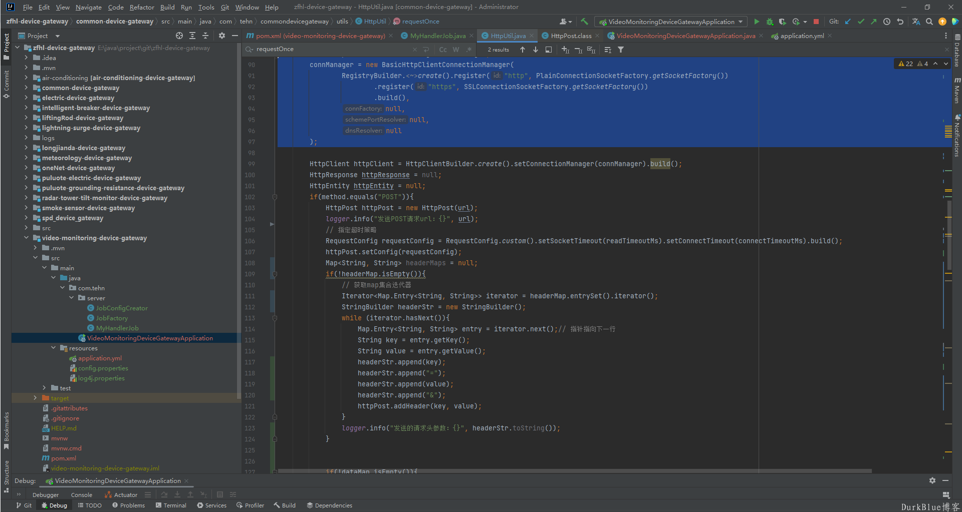Update project from Git with the blue arrow

[848, 22]
